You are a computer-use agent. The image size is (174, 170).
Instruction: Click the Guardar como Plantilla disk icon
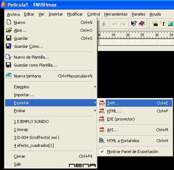9,65
